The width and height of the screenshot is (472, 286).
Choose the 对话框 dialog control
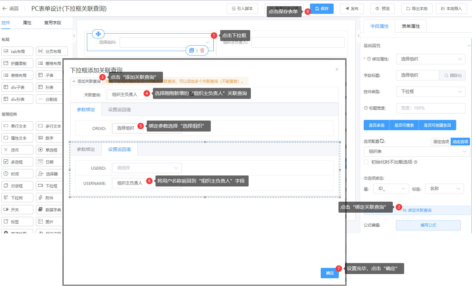point(17,186)
